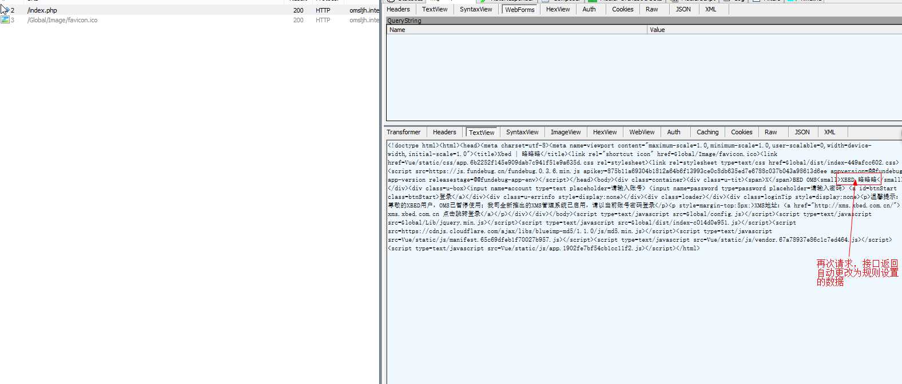This screenshot has height=384, width=902.
Task: Open request inspector Cookies tab
Action: (622, 9)
